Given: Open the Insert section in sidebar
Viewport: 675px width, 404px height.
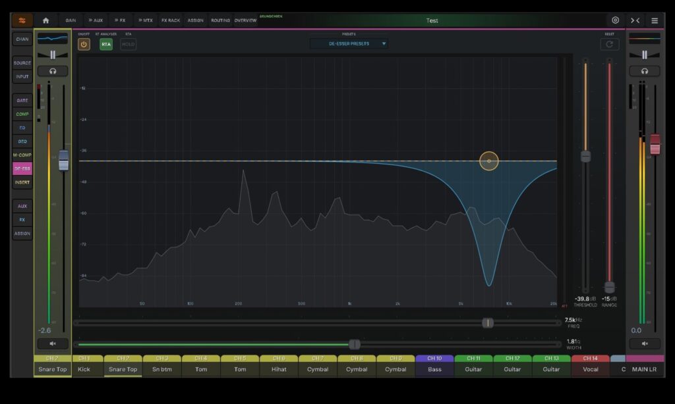Looking at the screenshot, I should tap(22, 182).
